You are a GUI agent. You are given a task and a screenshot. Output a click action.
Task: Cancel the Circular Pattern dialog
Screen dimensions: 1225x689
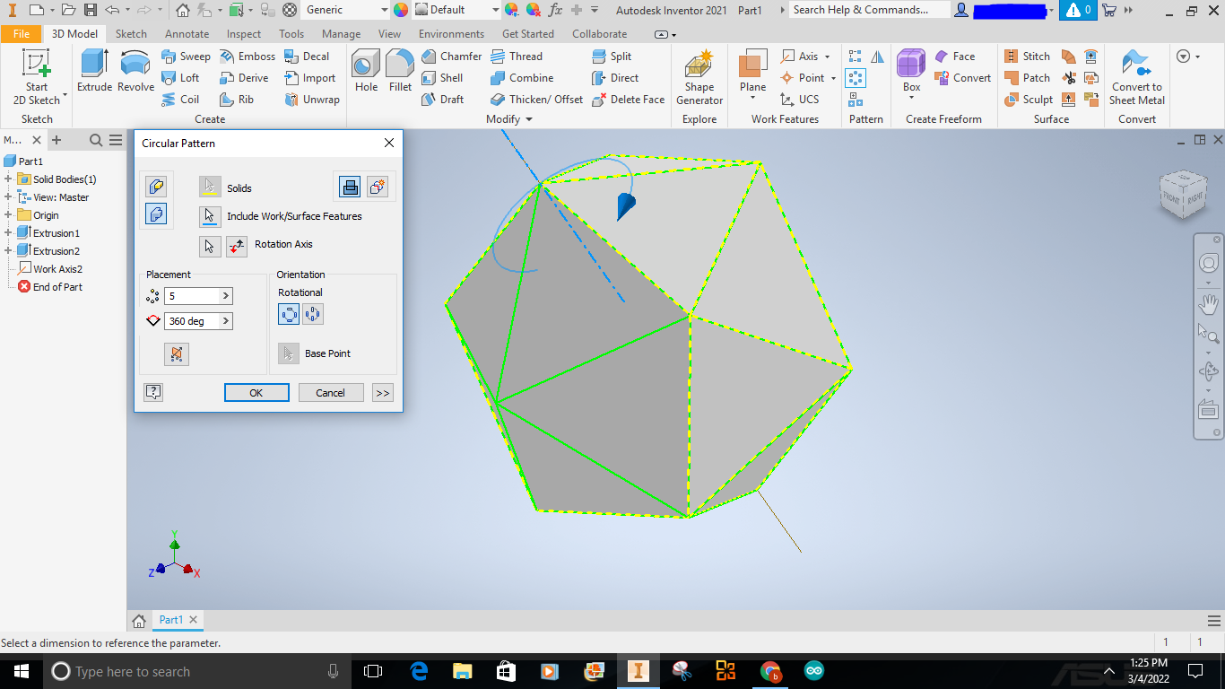pos(330,393)
